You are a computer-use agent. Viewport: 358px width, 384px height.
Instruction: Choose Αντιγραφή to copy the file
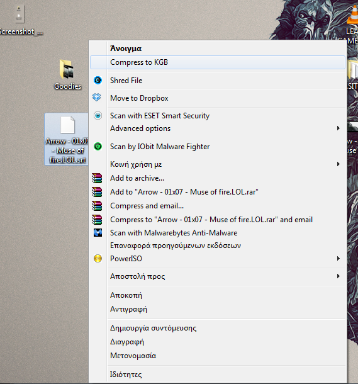[218, 309]
